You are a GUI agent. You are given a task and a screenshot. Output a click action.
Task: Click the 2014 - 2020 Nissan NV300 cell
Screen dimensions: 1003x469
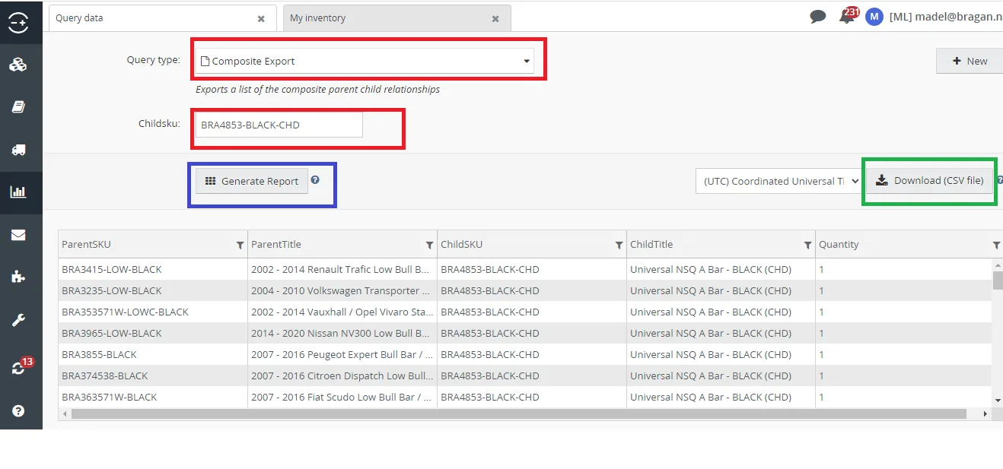[x=342, y=333]
